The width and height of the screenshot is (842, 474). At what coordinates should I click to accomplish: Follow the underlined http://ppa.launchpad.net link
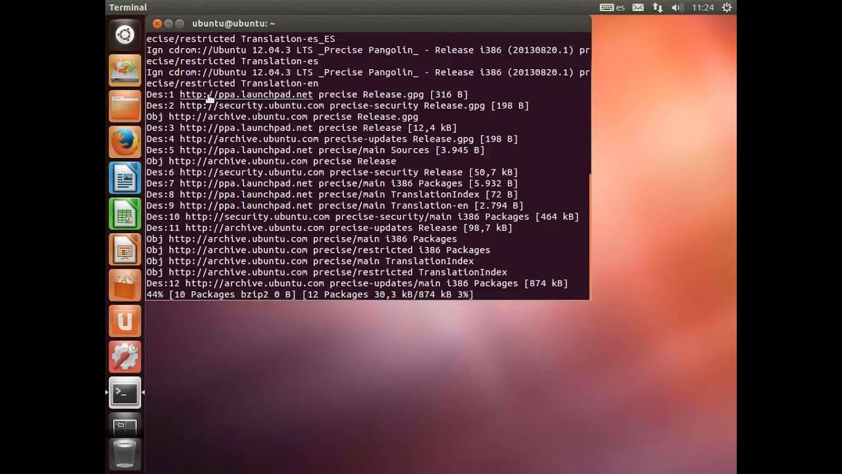coord(246,94)
